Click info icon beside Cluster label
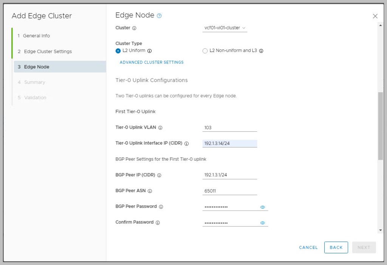This screenshot has width=387, height=265. [134, 28]
